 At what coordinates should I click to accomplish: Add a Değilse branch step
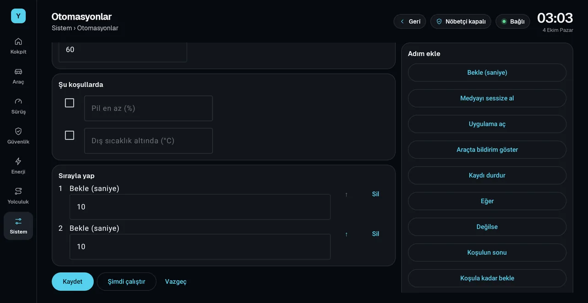coord(487,227)
